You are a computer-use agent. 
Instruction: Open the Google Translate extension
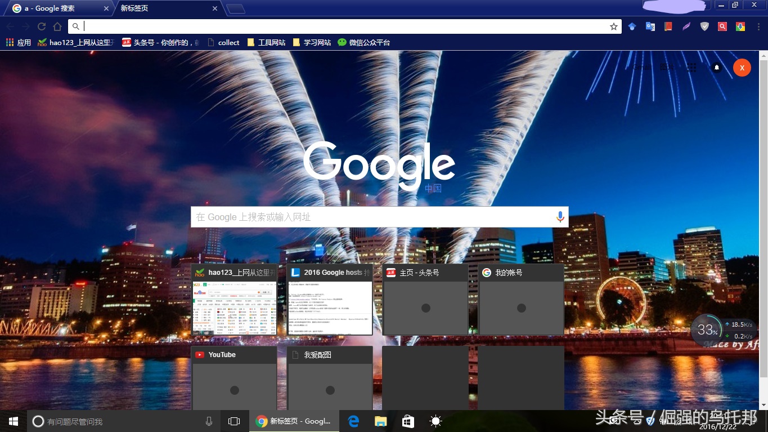pos(650,26)
